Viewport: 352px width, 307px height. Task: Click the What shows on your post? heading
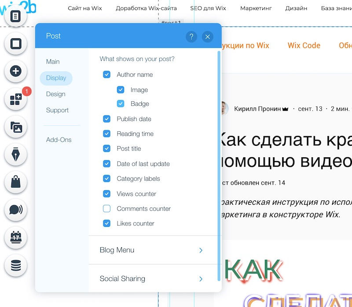[x=137, y=59]
